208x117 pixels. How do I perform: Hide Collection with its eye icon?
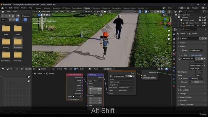coord(202,18)
